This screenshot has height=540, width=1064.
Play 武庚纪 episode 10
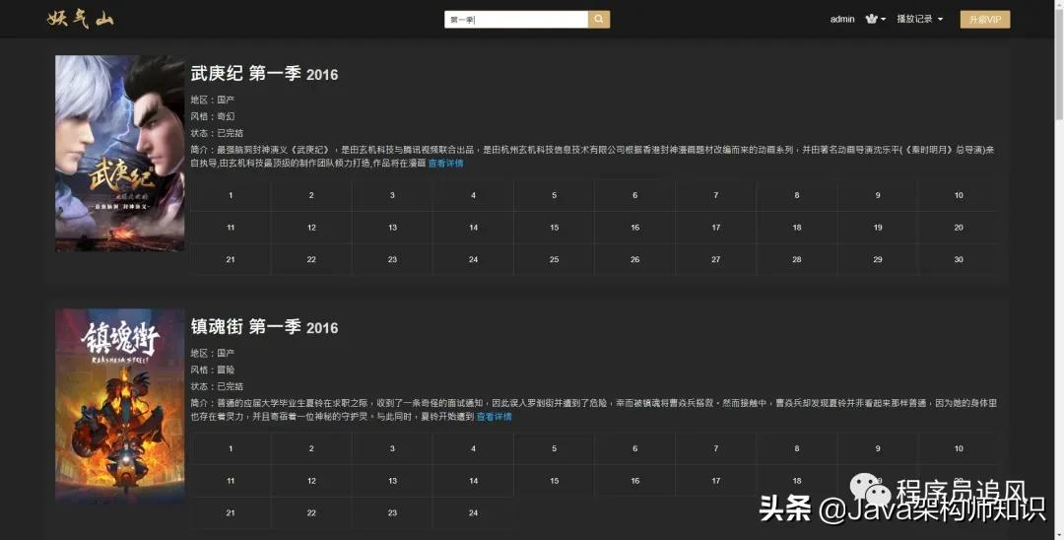pos(959,195)
